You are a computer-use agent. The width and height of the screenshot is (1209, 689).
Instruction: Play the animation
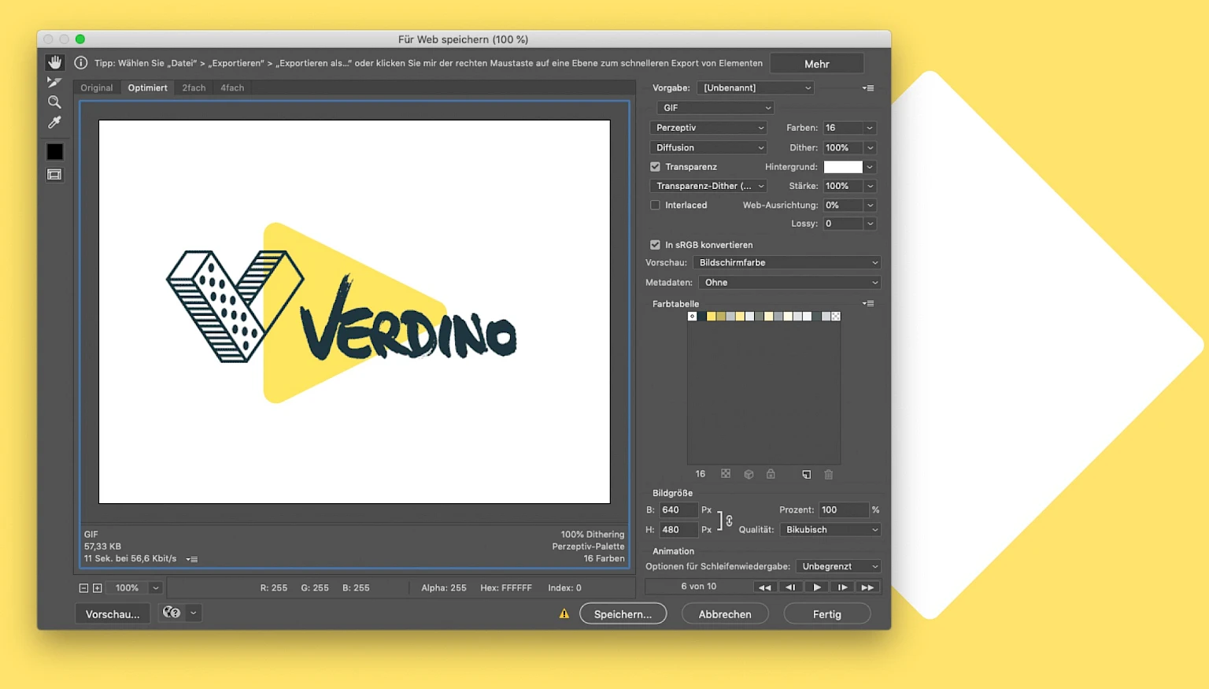pos(816,587)
